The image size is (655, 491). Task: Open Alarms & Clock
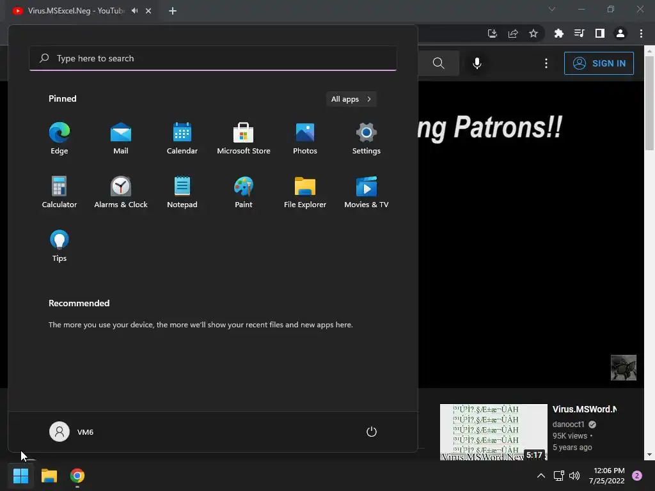[x=121, y=192]
